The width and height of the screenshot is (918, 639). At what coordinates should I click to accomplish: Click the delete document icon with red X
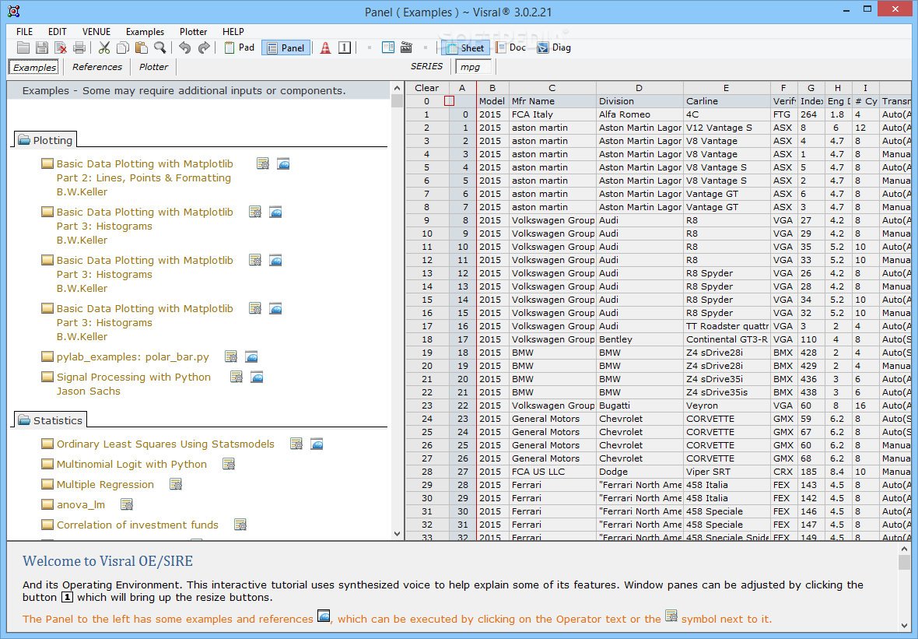[x=61, y=48]
